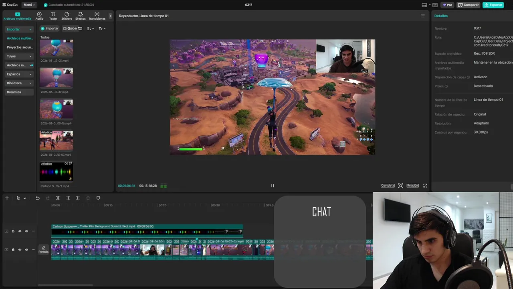Select the Archivos multimedia top tab
Screen dimensions: 513x289
17,16
